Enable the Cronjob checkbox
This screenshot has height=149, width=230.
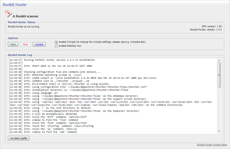pos(56,42)
